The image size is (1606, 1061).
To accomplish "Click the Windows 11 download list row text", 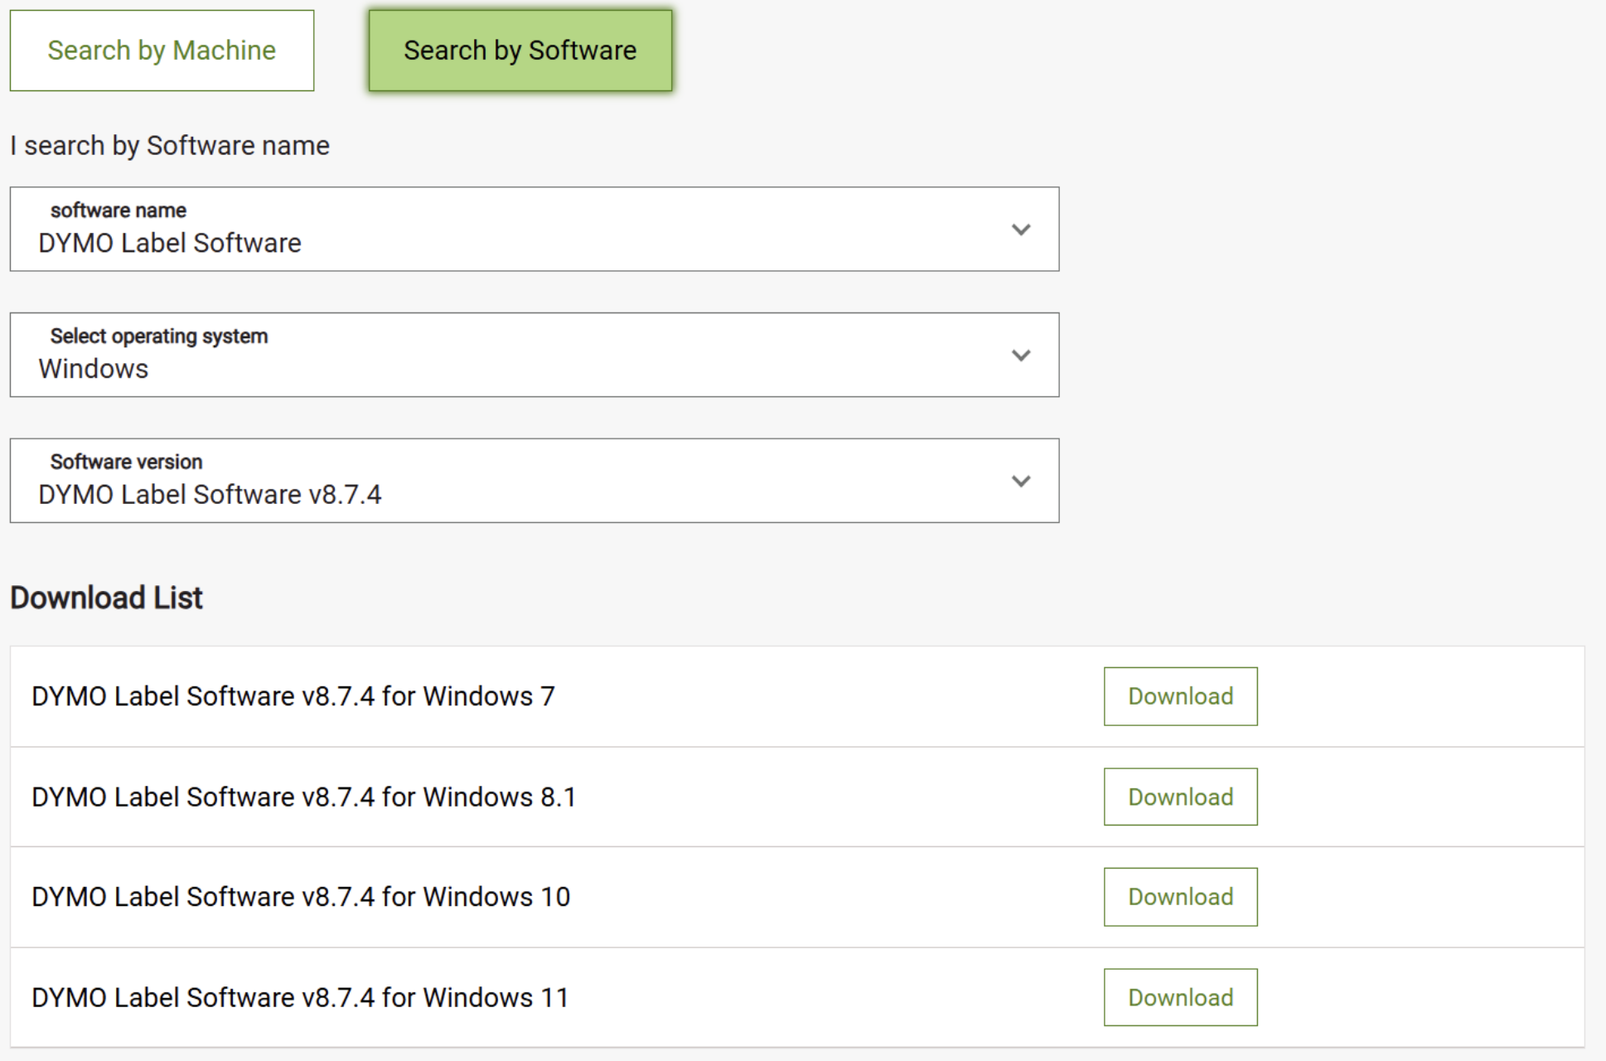I will [300, 997].
